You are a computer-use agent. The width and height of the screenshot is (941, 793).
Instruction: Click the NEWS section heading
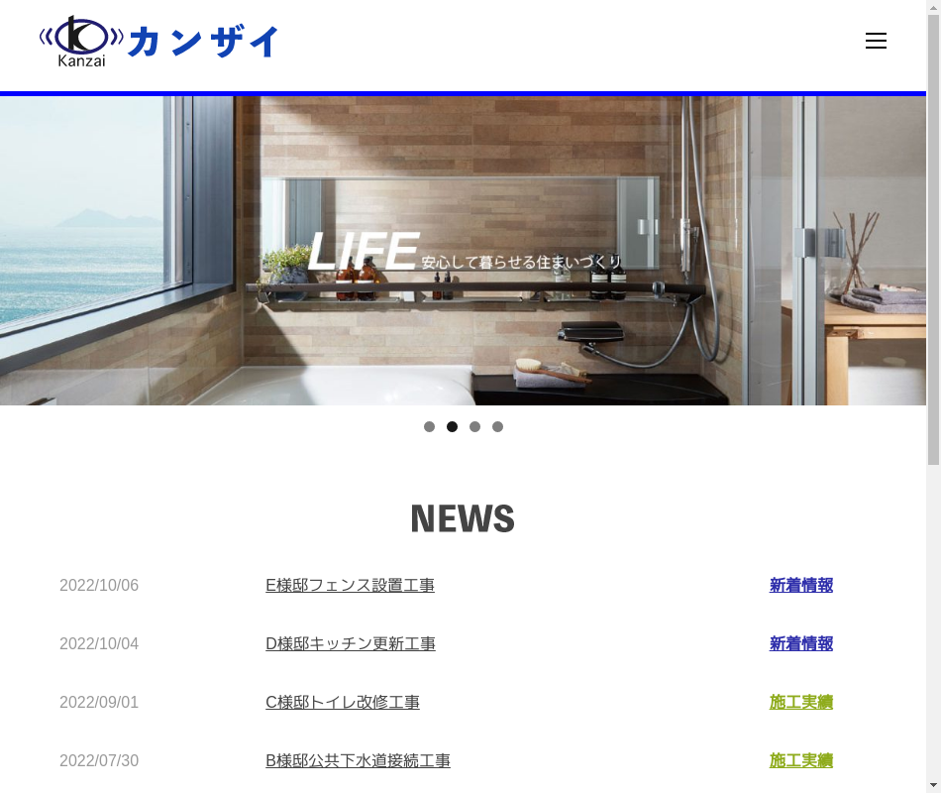(x=463, y=518)
